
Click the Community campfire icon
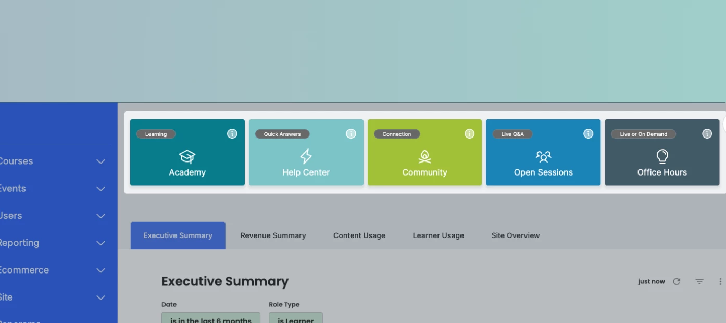[x=424, y=156]
